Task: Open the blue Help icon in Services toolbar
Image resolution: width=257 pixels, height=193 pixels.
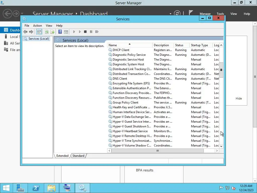Action: (x=60, y=32)
